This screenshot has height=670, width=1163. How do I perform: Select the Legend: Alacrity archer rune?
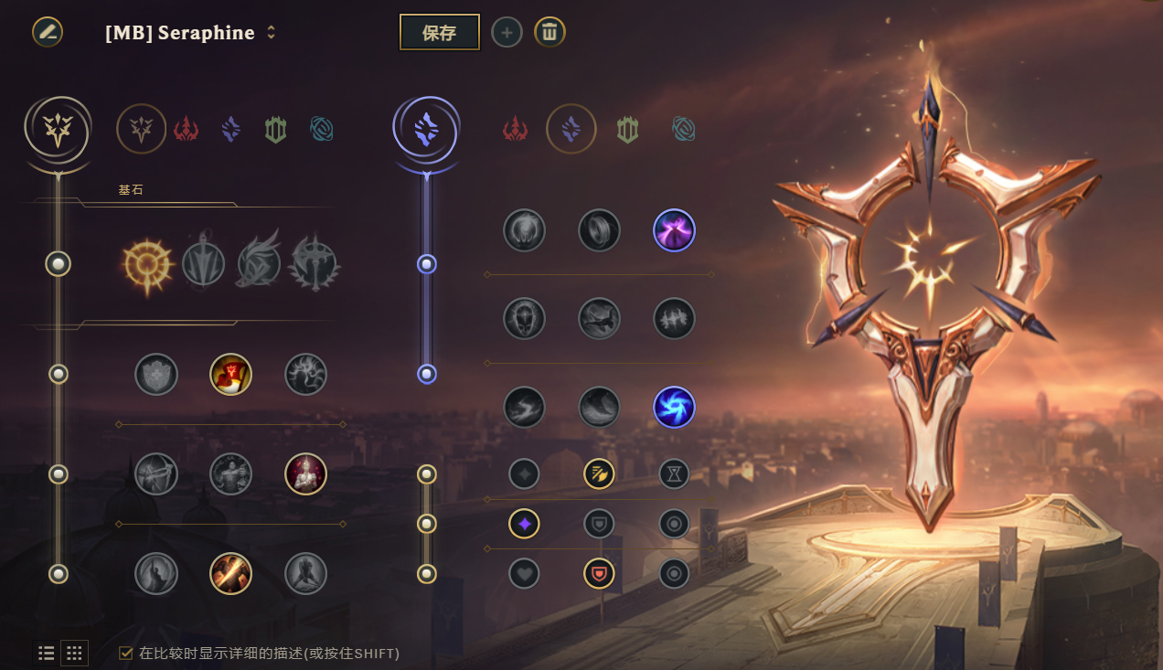click(156, 473)
